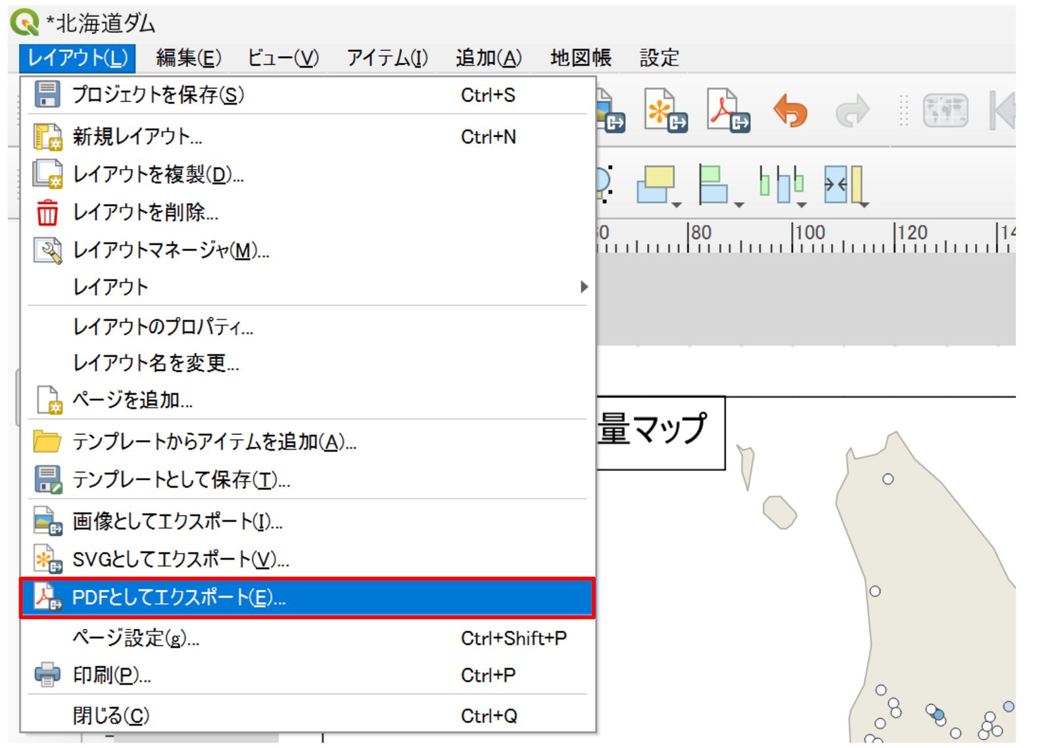Open ページ設定 from the menu

(x=308, y=638)
